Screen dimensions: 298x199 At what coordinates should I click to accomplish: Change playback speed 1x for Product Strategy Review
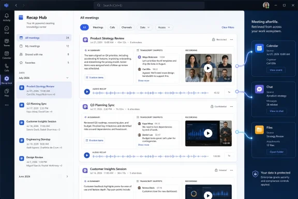(x=229, y=92)
